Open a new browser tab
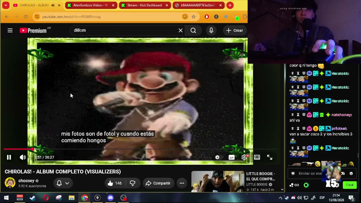This screenshot has height=203, width=361. pos(230,5)
